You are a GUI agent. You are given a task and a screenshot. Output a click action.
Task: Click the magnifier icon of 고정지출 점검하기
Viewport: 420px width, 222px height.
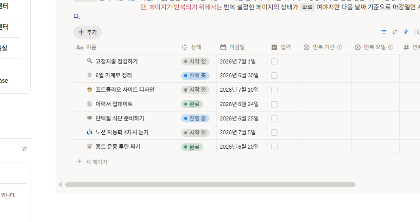click(x=89, y=61)
